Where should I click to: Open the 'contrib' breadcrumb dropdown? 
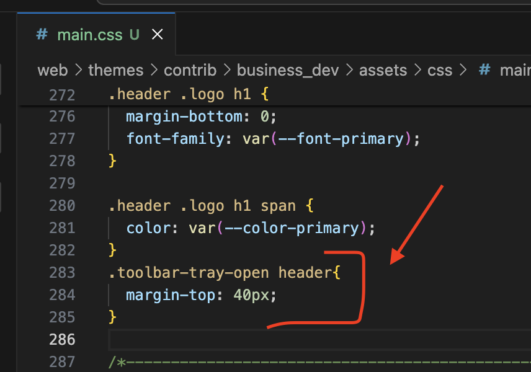point(190,70)
